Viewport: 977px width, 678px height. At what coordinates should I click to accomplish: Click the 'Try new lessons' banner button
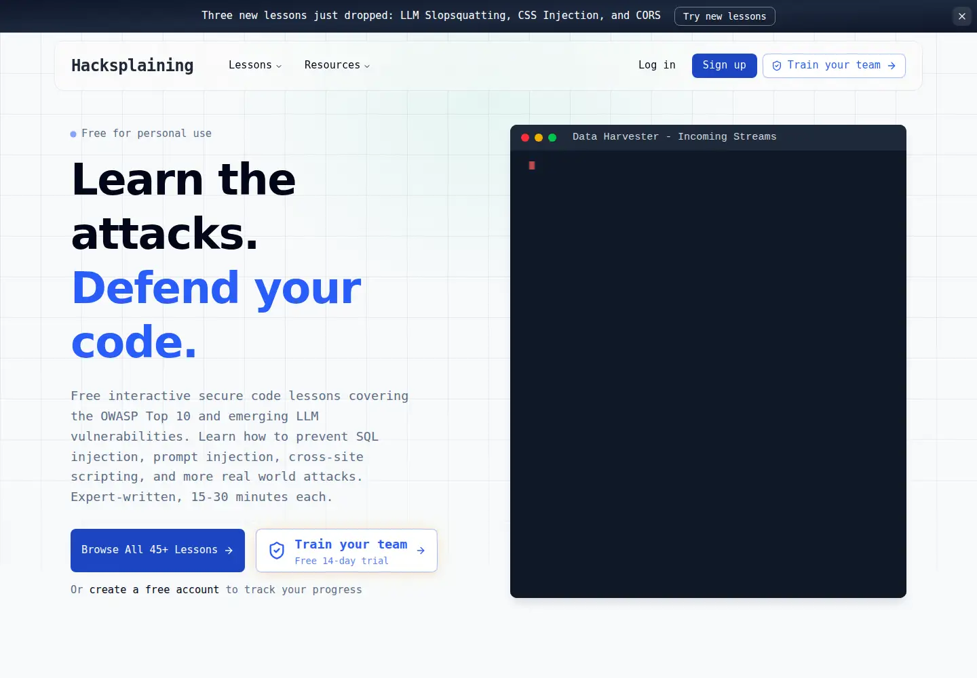[725, 16]
